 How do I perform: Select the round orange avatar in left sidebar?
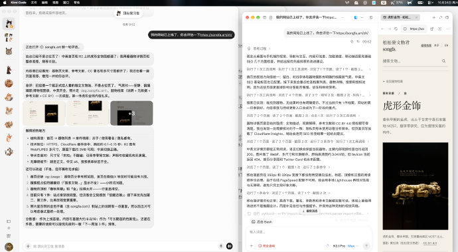[9, 83]
